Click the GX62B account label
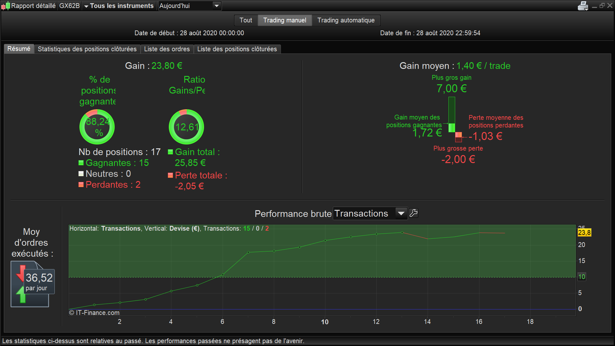 pyautogui.click(x=70, y=6)
